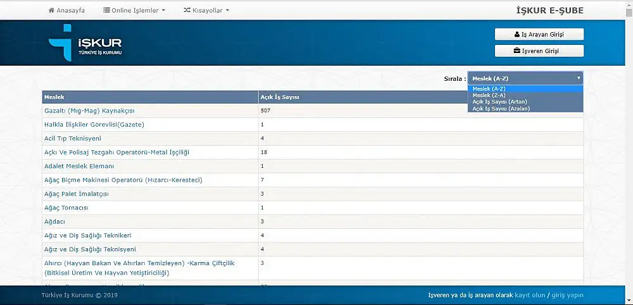Screen dimensions: 633x305
Task: Choose Meslek (Z-A) sort option
Action: tap(525, 95)
